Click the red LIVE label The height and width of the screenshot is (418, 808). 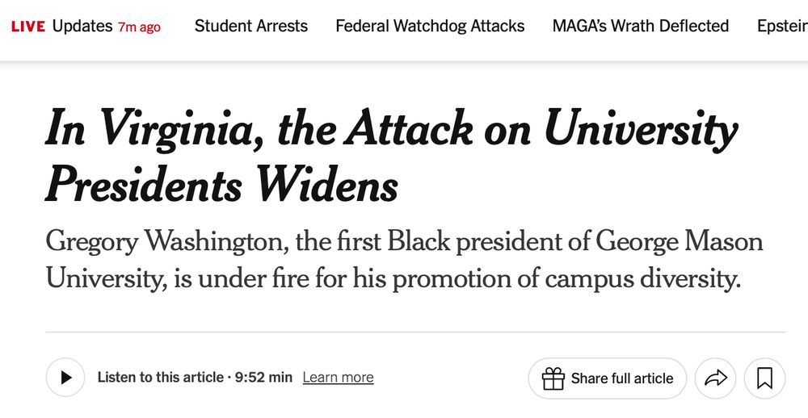[x=28, y=27]
